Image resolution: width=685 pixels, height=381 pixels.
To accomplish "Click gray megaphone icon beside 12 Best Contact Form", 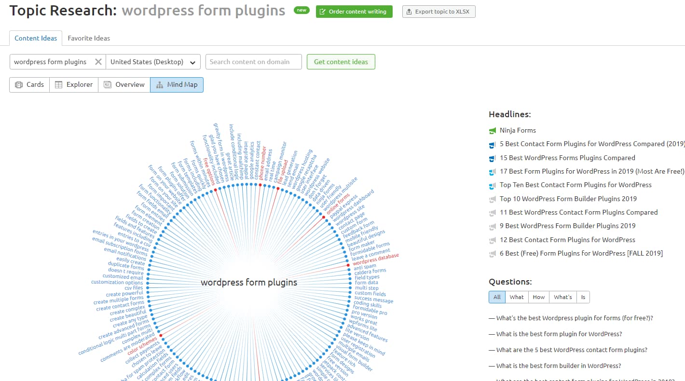I will pos(493,240).
